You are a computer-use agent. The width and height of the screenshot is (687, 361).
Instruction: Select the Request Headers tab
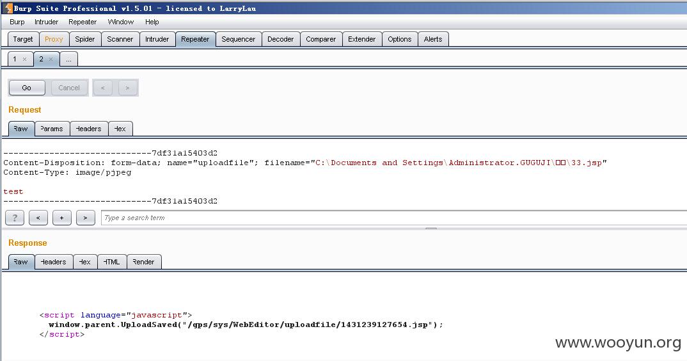click(89, 129)
